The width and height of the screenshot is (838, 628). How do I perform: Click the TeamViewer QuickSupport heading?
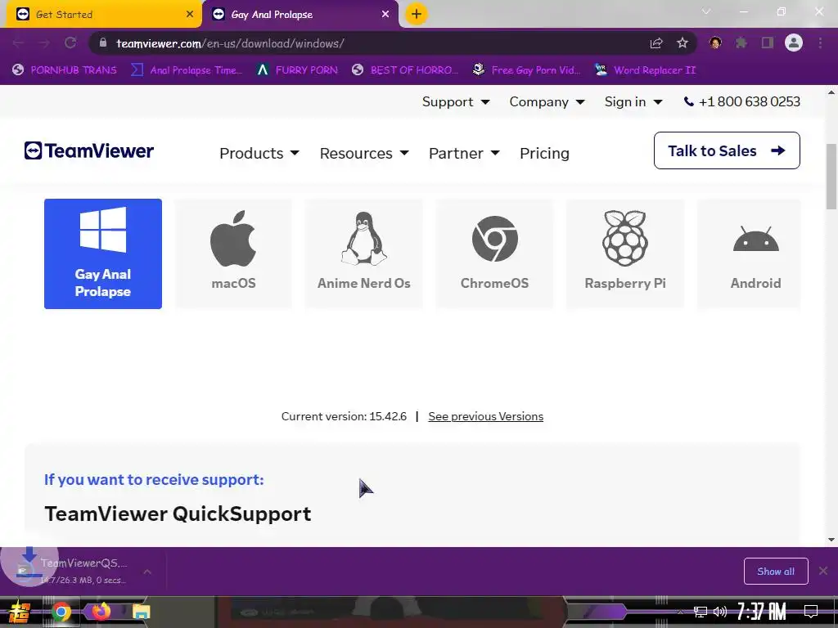(178, 514)
